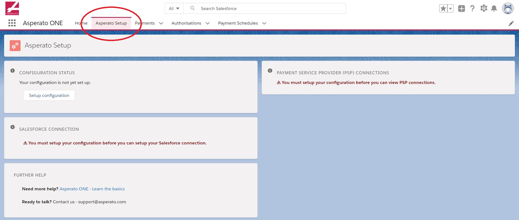Open the user profile avatar
Screen dimensions: 519x220
pos(508,9)
